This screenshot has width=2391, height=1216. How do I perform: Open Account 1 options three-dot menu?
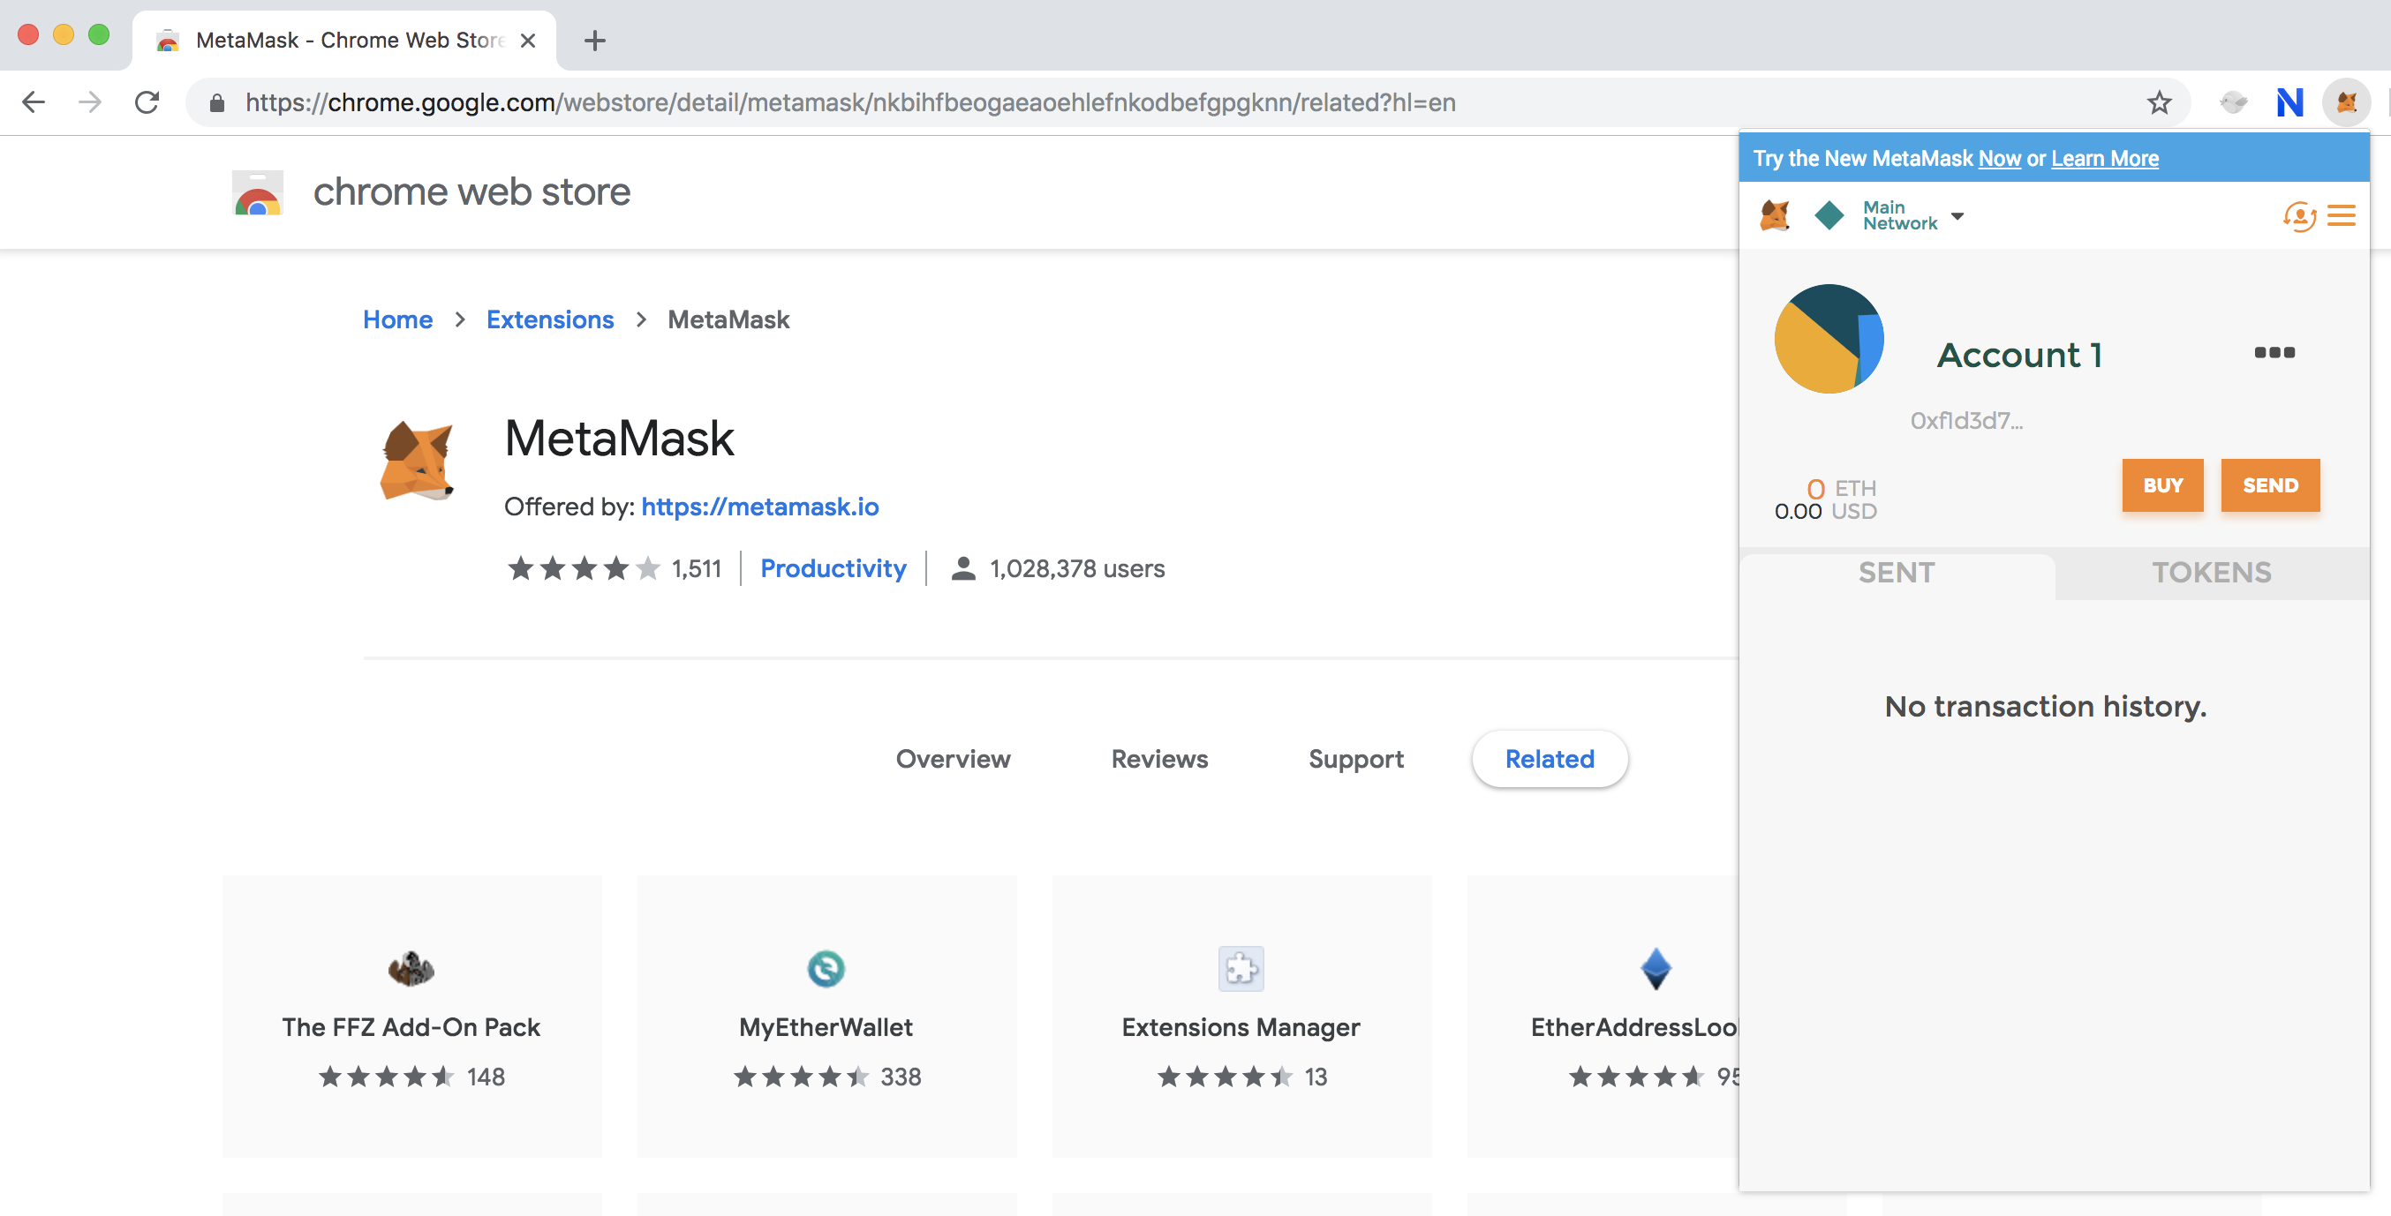click(2274, 352)
